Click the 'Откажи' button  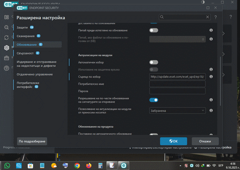(205, 141)
